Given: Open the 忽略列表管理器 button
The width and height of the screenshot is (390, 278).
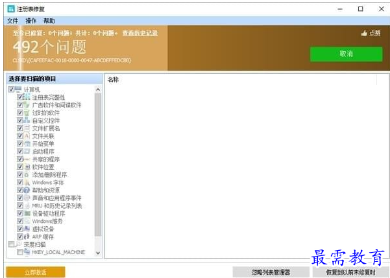Looking at the screenshot, I should [x=271, y=272].
